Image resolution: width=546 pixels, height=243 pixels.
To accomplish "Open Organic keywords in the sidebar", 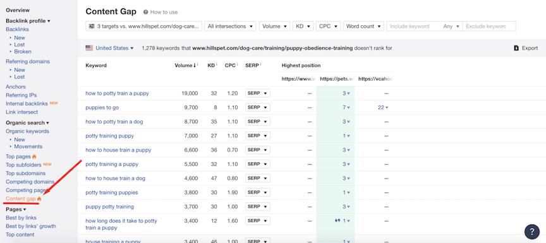I will (x=28, y=131).
